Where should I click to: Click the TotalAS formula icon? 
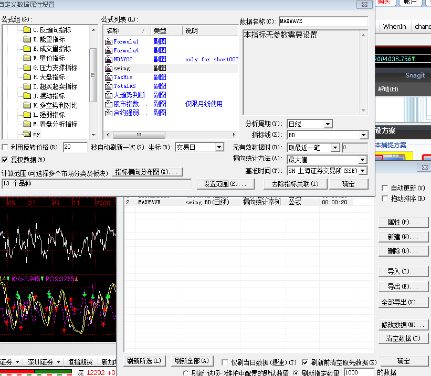[109, 86]
